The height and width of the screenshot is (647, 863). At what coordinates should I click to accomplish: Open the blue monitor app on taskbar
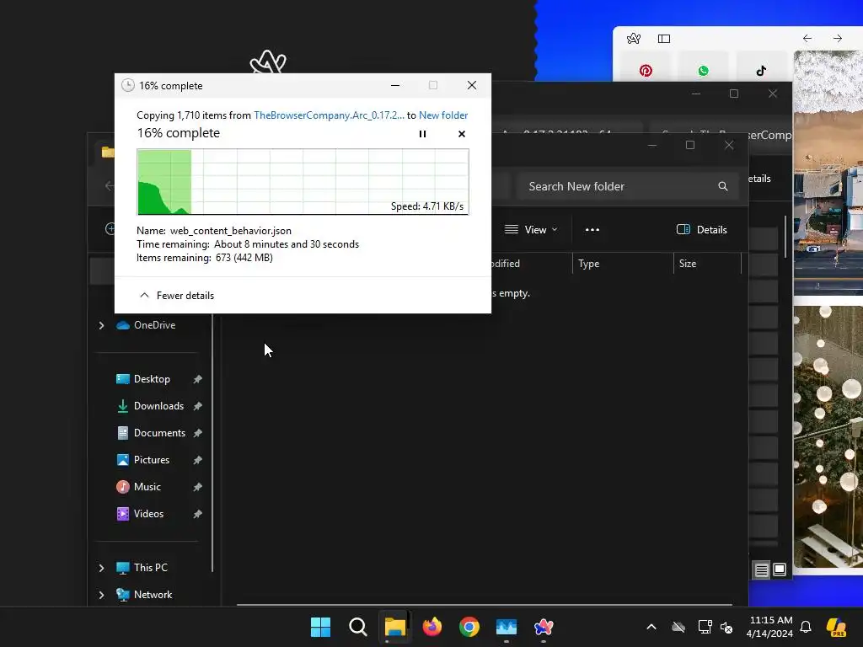click(507, 627)
